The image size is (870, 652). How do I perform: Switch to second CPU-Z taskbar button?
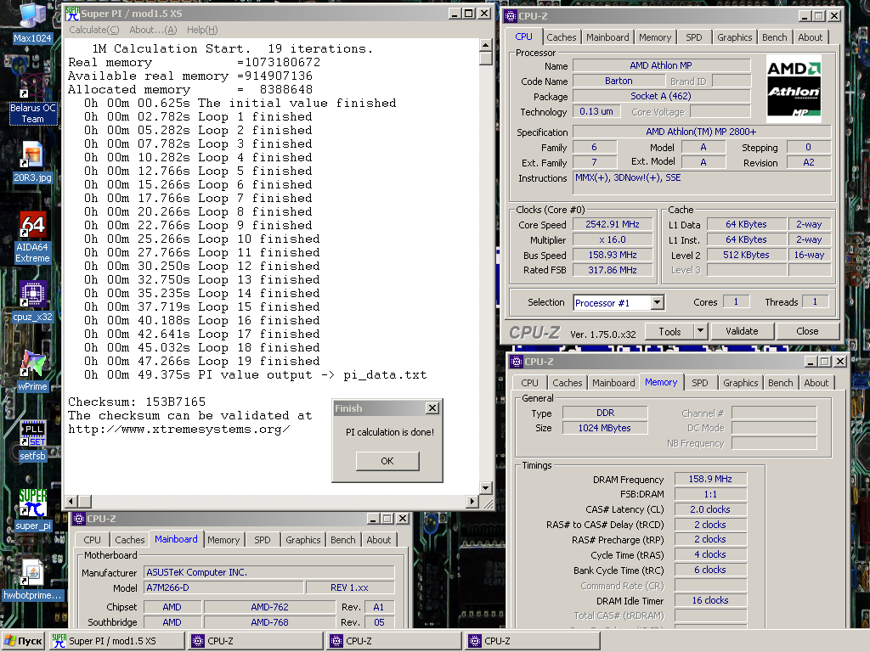(394, 641)
